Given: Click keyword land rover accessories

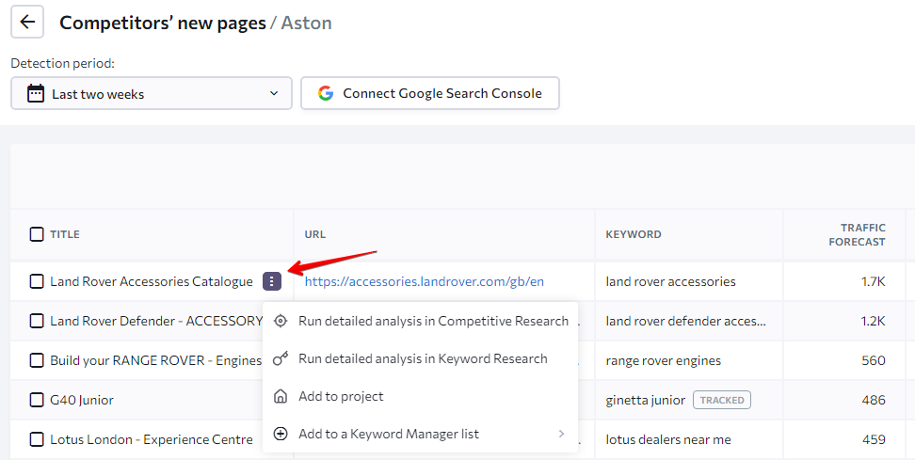Looking at the screenshot, I should [670, 281].
